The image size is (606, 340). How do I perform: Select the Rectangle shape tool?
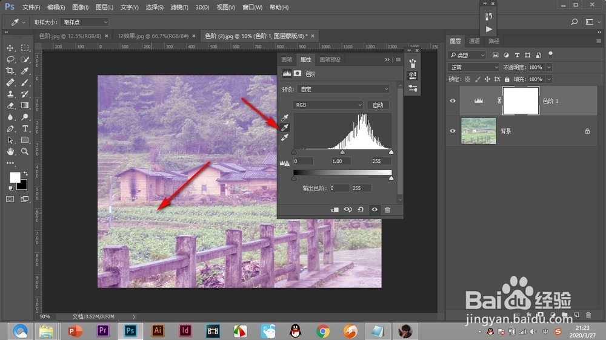(25, 140)
